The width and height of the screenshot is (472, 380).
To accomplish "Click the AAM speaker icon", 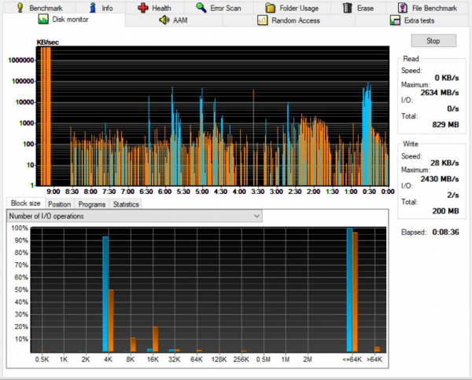I will (164, 20).
